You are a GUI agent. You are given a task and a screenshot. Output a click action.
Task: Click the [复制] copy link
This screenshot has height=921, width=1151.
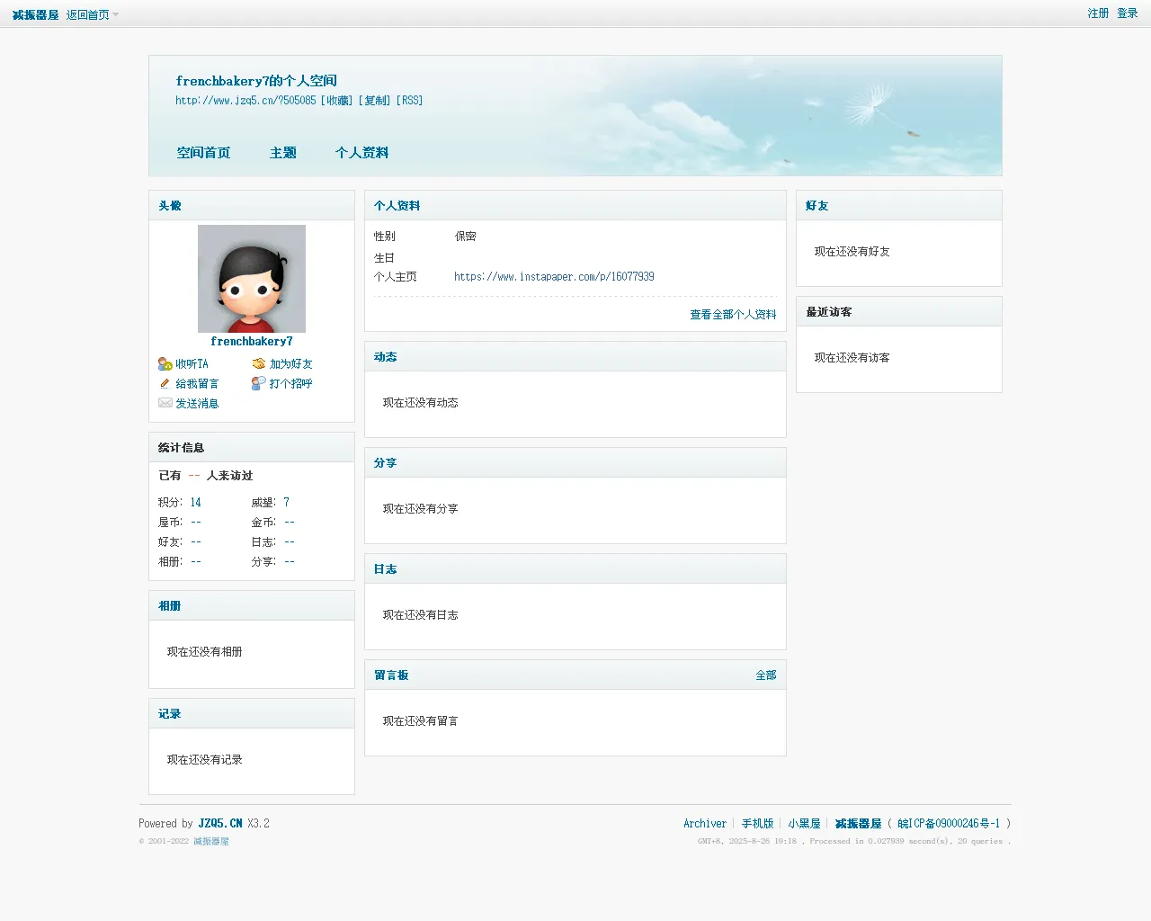click(375, 101)
